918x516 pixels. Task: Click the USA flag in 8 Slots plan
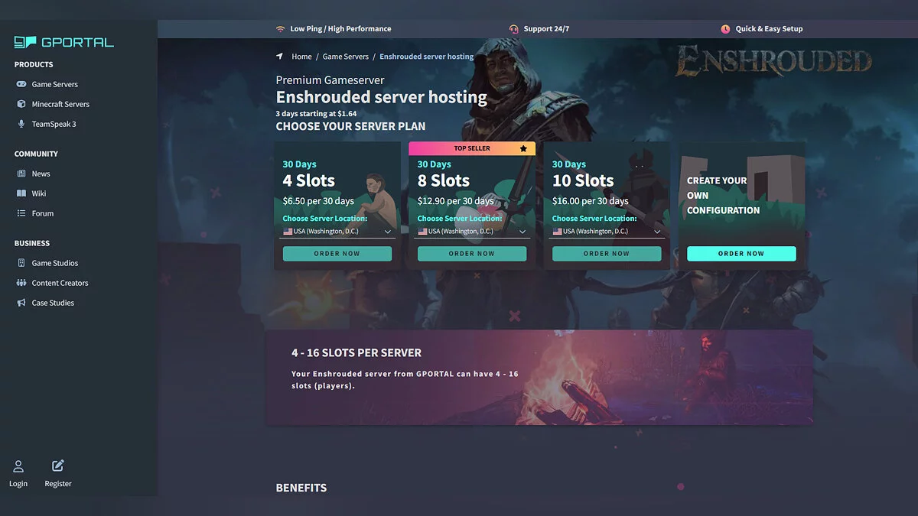click(422, 231)
